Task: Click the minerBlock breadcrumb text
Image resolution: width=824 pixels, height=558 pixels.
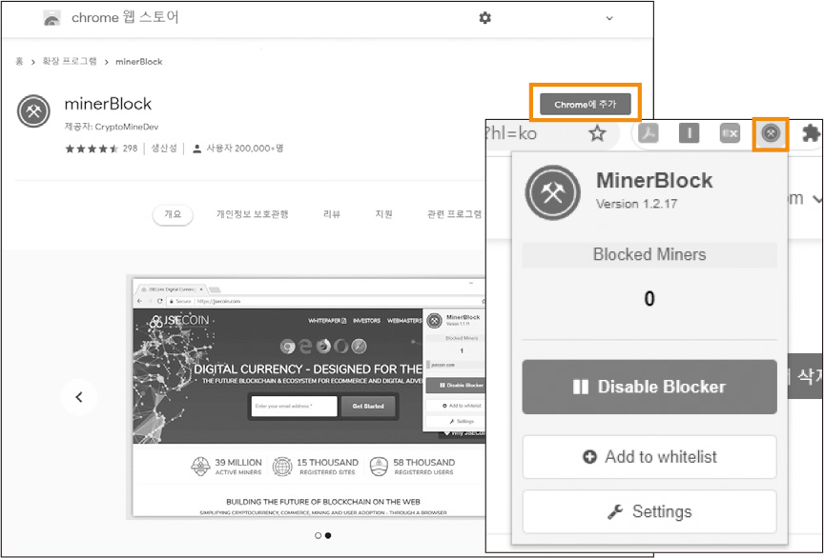Action: 138,61
